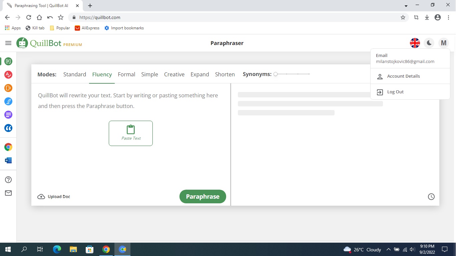Viewport: 456px width, 256px height.
Task: Open the Help question mark icon
Action: (8, 180)
